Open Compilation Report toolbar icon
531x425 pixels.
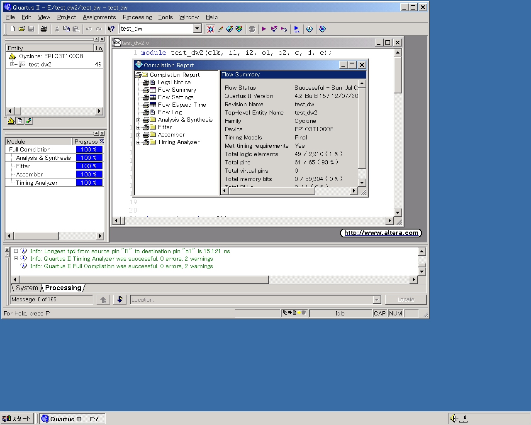[309, 29]
